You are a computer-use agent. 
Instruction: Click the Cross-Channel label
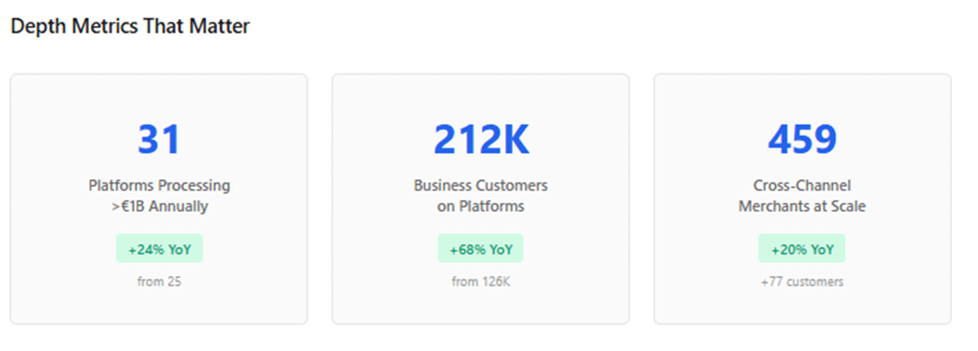pos(802,186)
